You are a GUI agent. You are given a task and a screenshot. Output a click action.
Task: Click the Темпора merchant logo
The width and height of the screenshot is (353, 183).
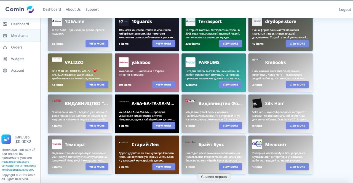(57, 144)
